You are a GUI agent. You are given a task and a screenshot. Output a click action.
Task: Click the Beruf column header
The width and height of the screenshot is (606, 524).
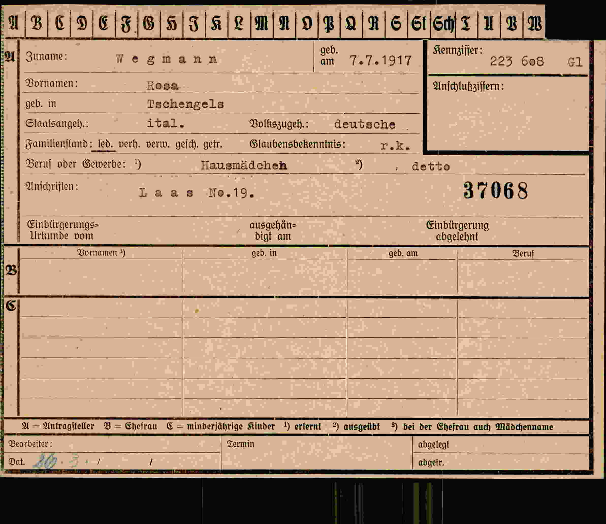(523, 253)
